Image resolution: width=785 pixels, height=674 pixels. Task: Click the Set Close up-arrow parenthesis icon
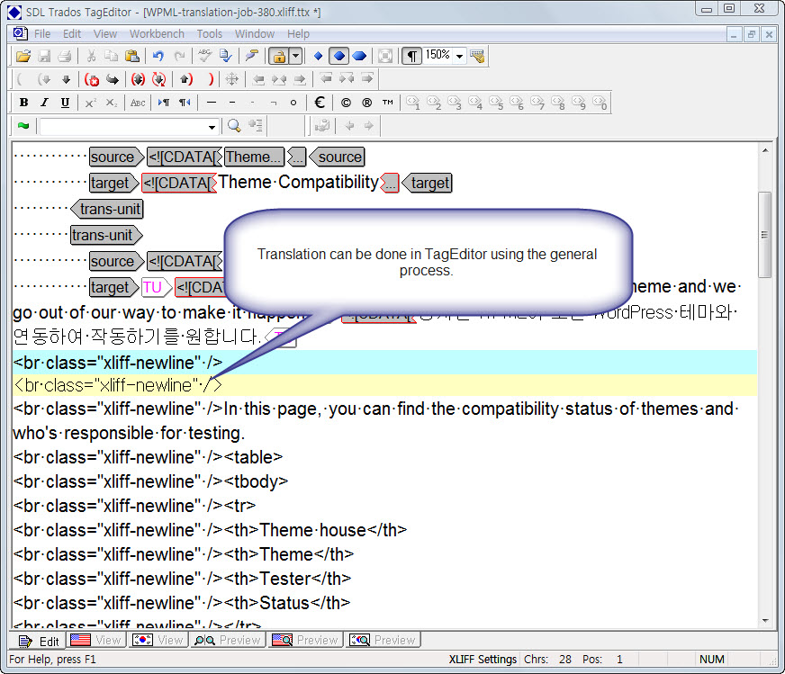click(185, 79)
